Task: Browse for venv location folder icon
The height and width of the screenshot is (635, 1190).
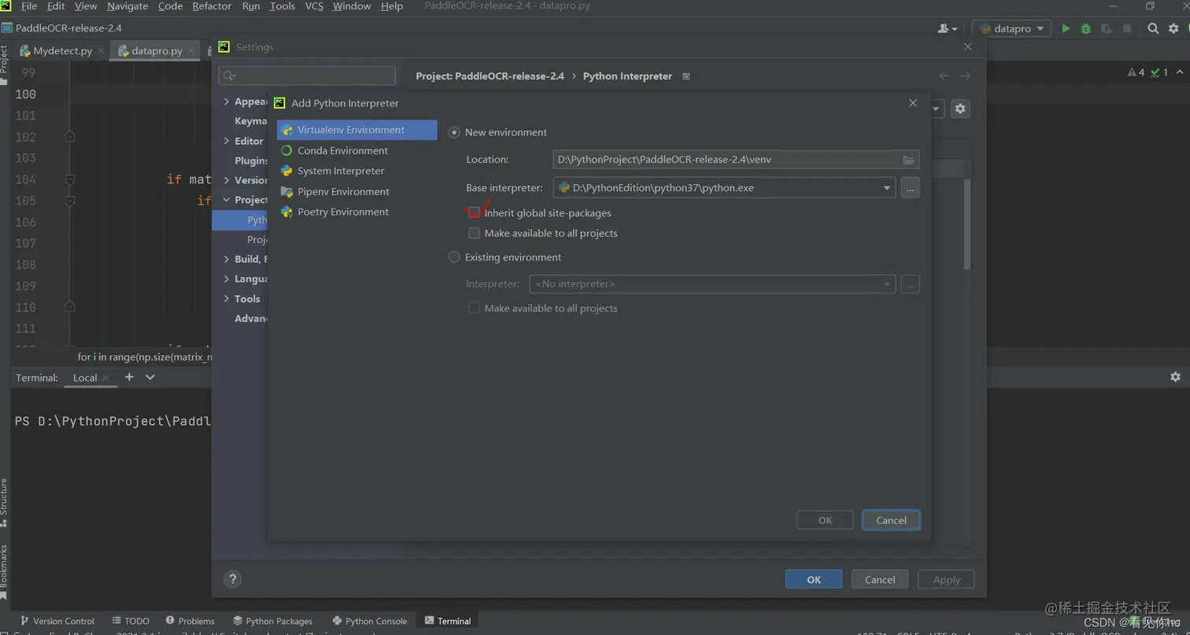Action: pyautogui.click(x=908, y=160)
